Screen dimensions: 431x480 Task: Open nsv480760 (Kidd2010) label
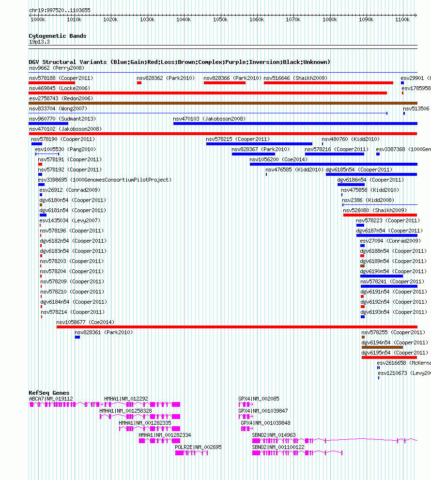point(351,139)
